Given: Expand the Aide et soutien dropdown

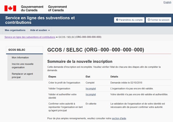Looking at the screenshot, I should [40, 30].
